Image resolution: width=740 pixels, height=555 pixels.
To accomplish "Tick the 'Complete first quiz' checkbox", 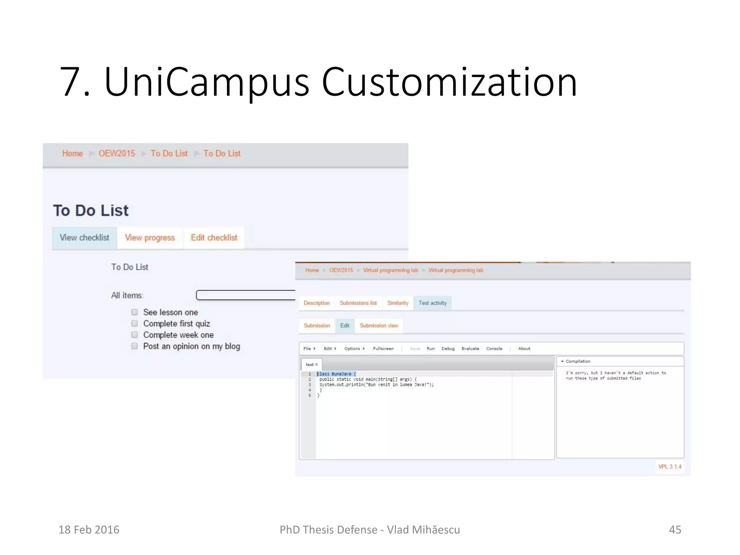I will coord(134,323).
